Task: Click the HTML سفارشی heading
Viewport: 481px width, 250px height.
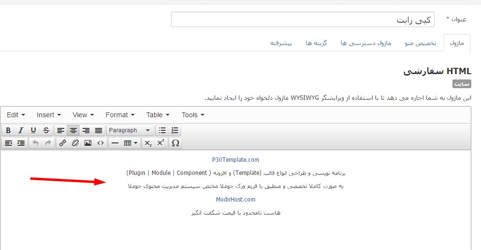Action: coord(437,71)
